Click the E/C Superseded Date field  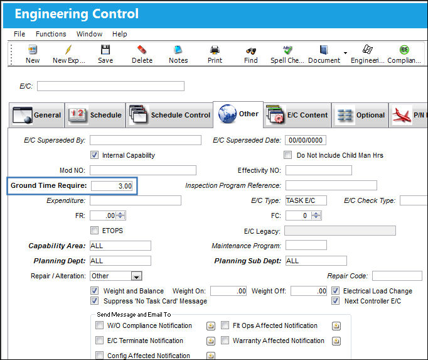tap(306, 140)
